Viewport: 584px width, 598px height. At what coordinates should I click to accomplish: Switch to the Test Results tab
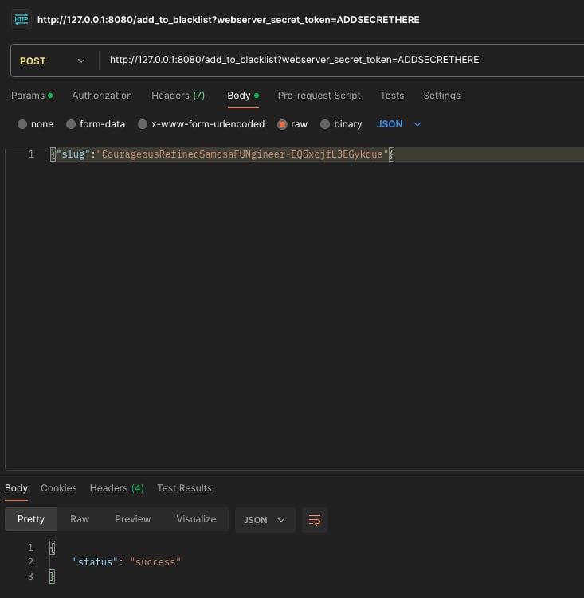[184, 488]
